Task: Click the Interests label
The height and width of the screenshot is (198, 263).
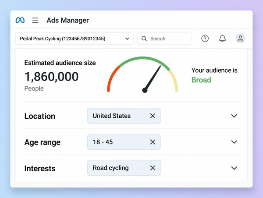Action: point(40,168)
